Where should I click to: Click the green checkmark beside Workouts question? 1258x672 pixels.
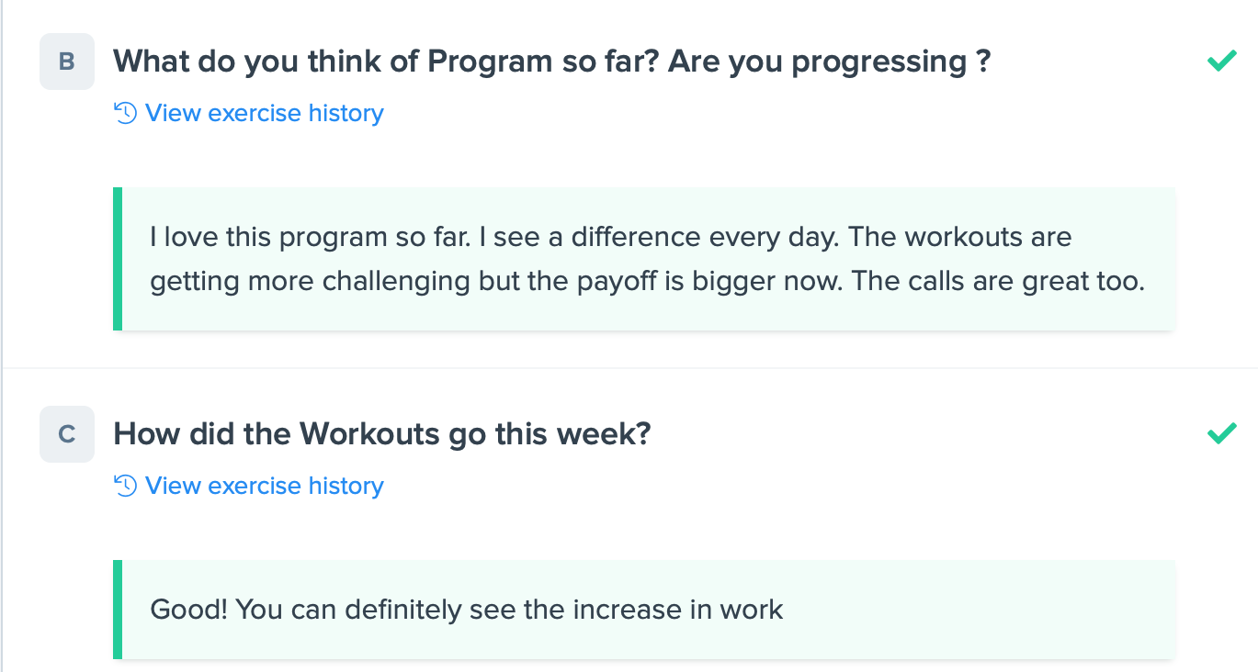(x=1221, y=433)
